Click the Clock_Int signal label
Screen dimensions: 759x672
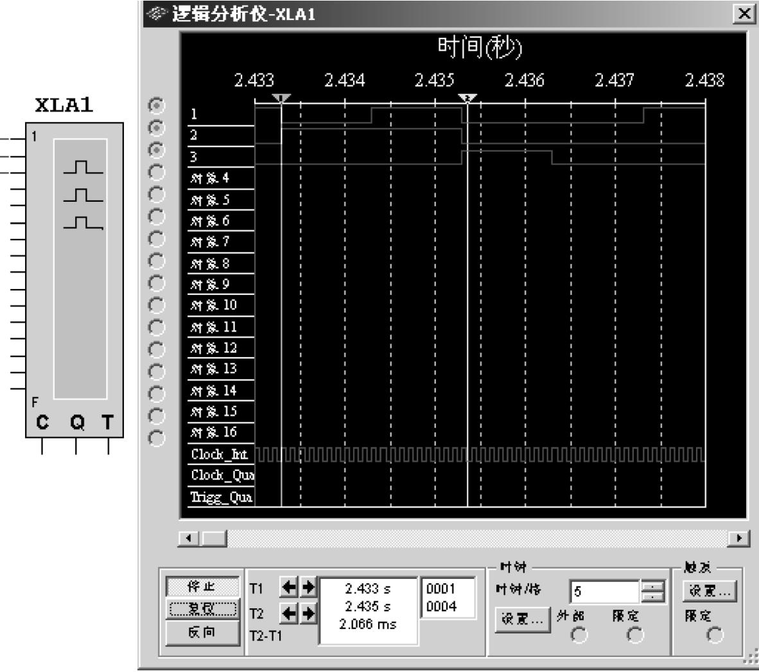[219, 454]
